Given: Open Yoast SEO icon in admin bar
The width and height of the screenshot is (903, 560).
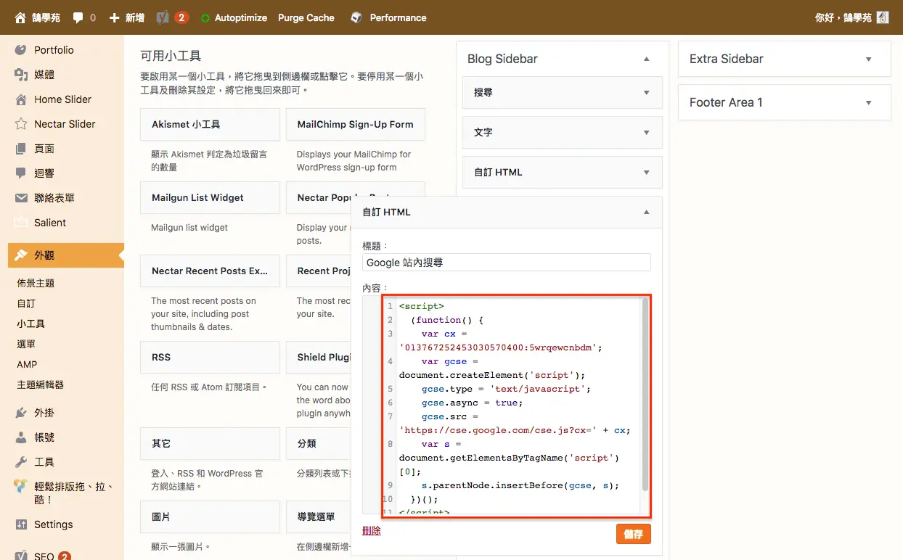Looking at the screenshot, I should pos(163,17).
